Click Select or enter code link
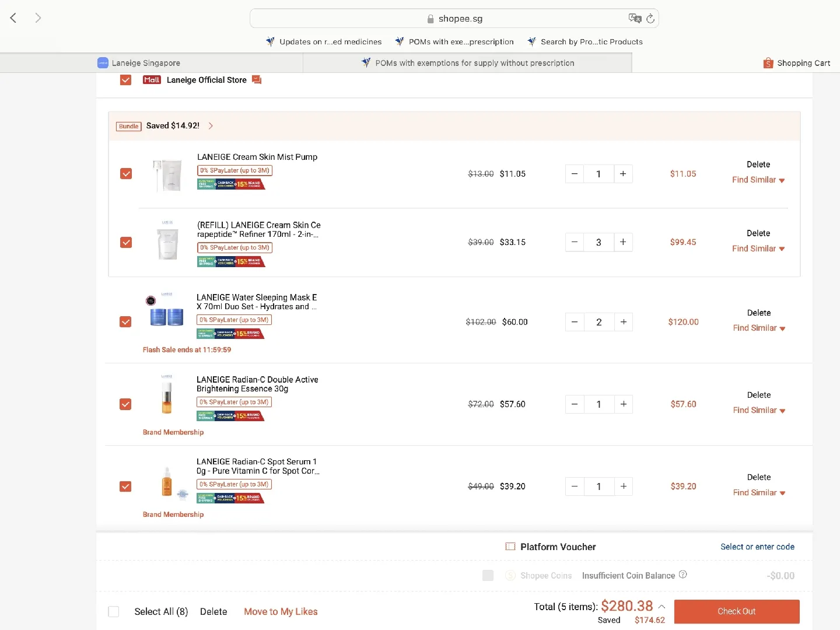840x630 pixels. 757,547
